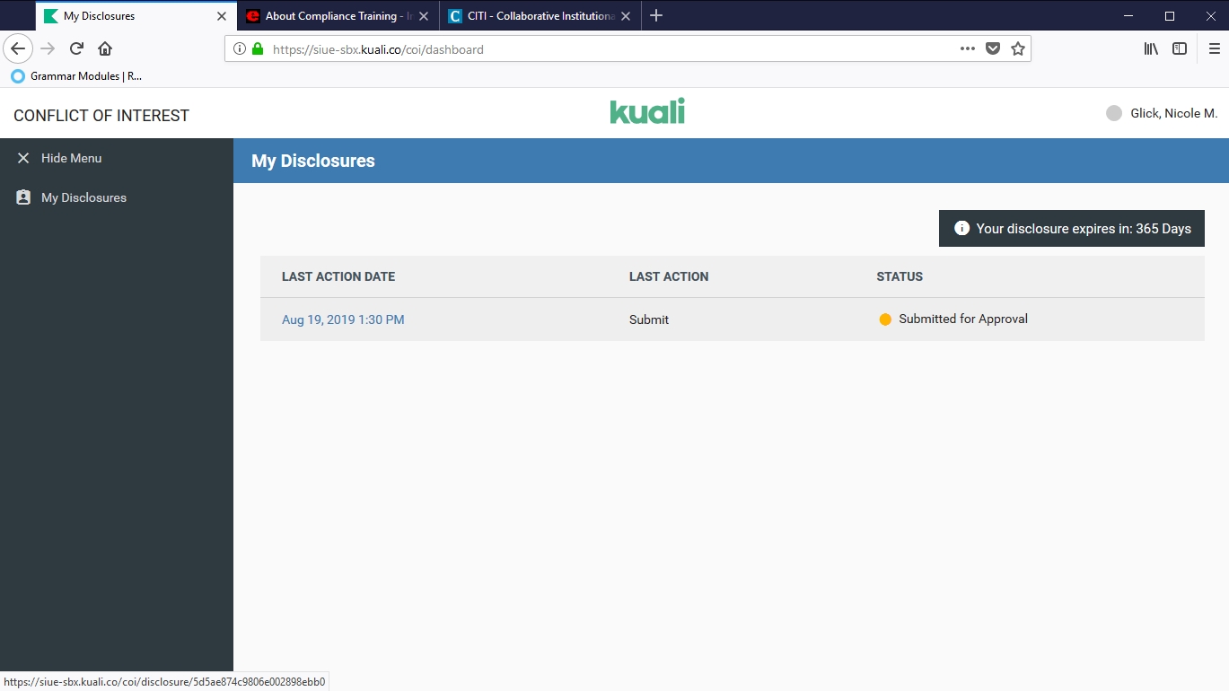Hide the sidebar menu using X icon
The image size is (1229, 691).
click(23, 158)
